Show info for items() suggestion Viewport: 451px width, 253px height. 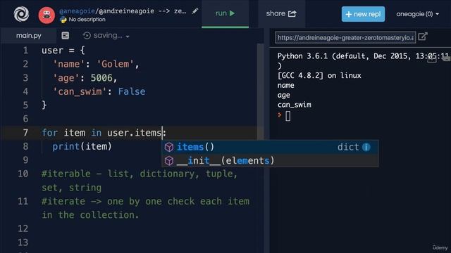[366, 147]
